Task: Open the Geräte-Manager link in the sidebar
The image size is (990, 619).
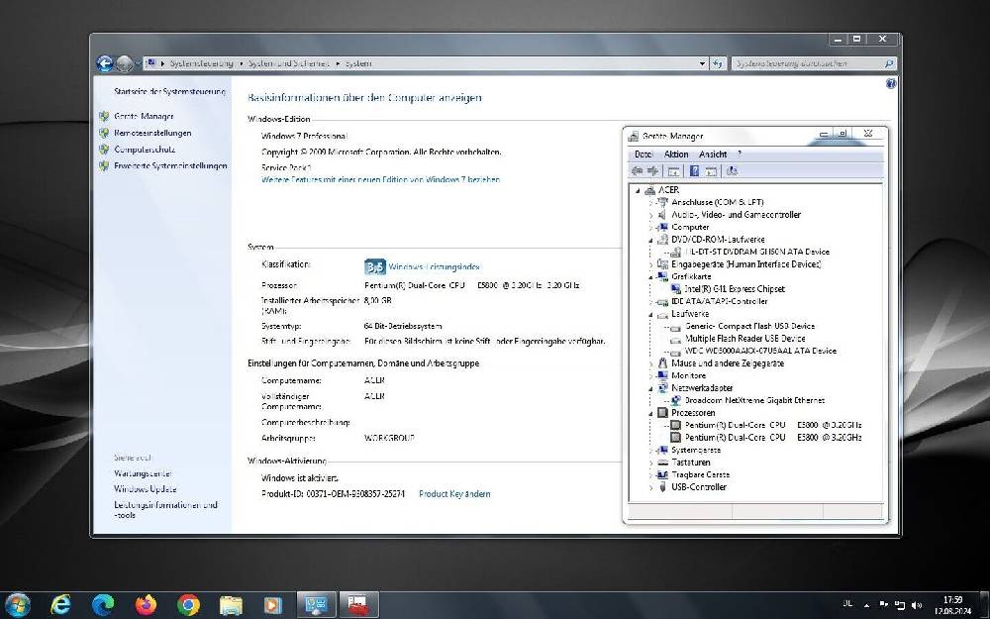Action: click(x=144, y=116)
